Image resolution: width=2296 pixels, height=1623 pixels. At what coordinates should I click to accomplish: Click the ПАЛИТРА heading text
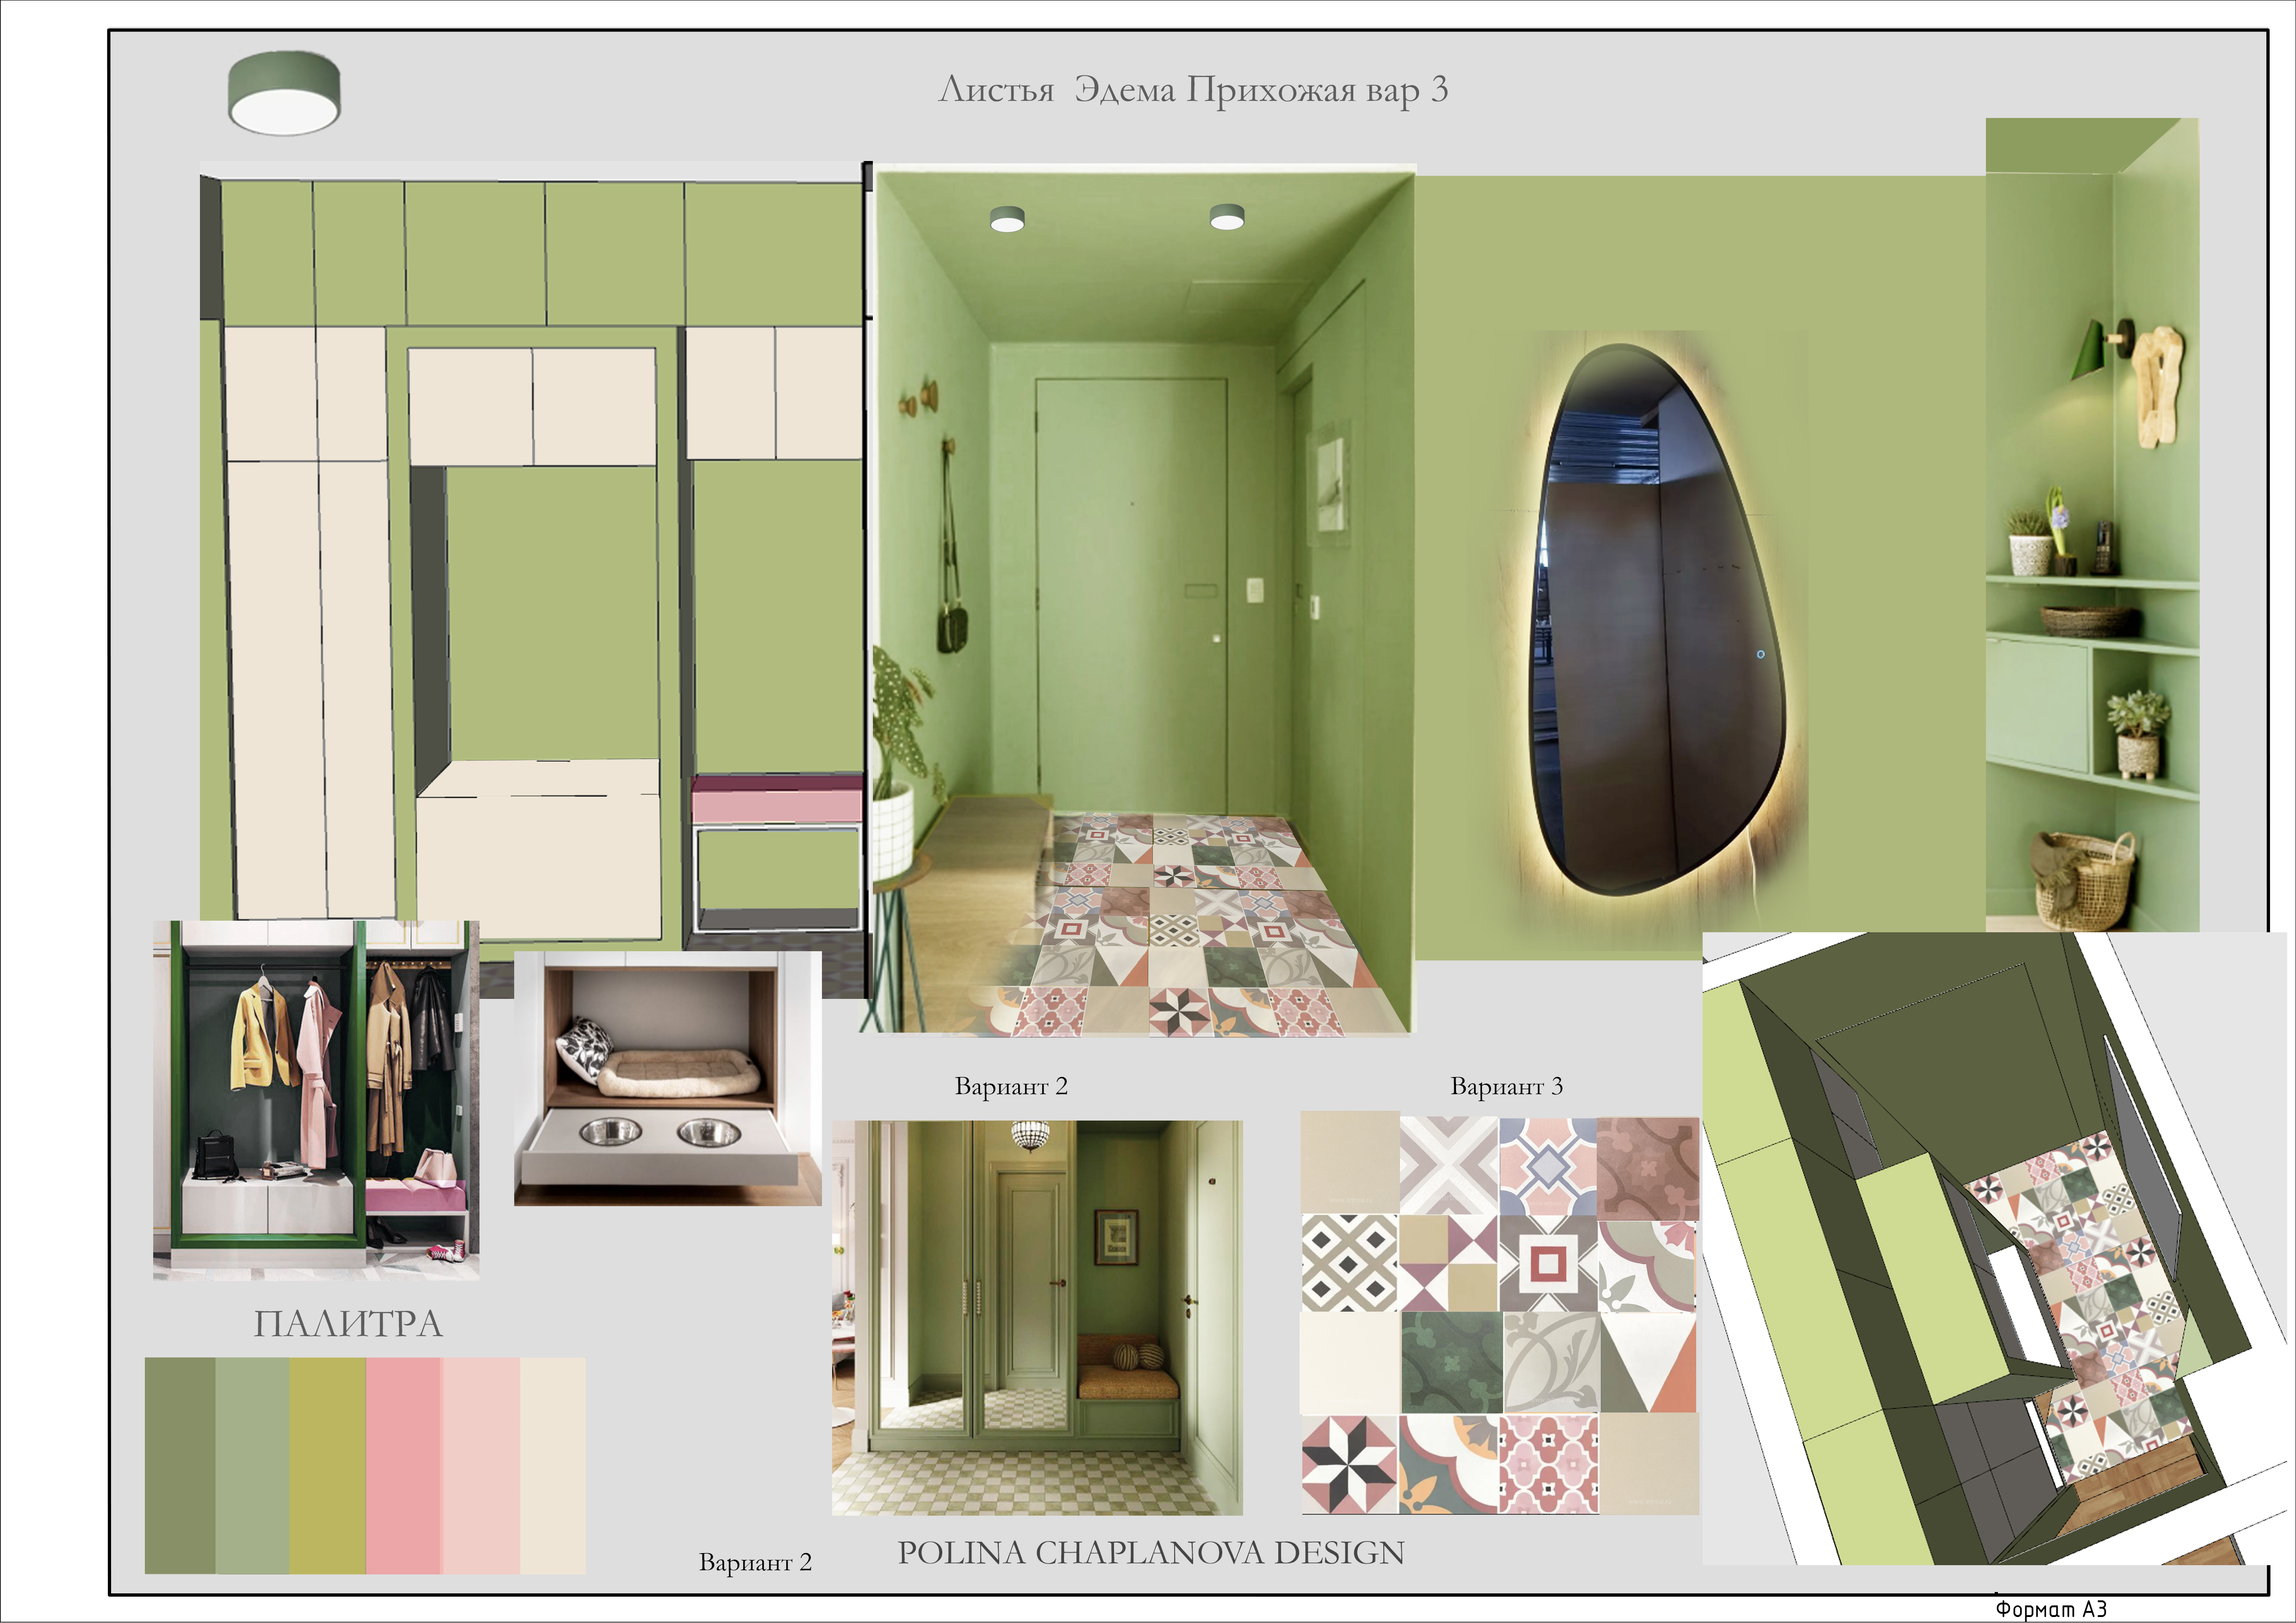347,1323
